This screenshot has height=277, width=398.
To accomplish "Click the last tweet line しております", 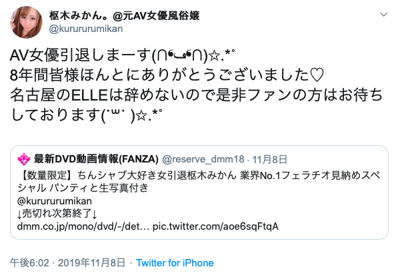I will tap(86, 115).
